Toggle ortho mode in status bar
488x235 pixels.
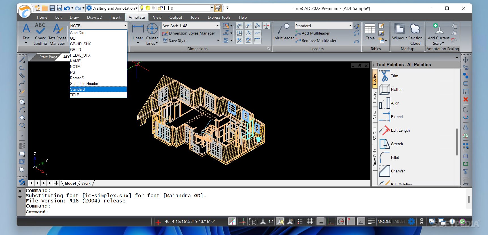(x=330, y=221)
